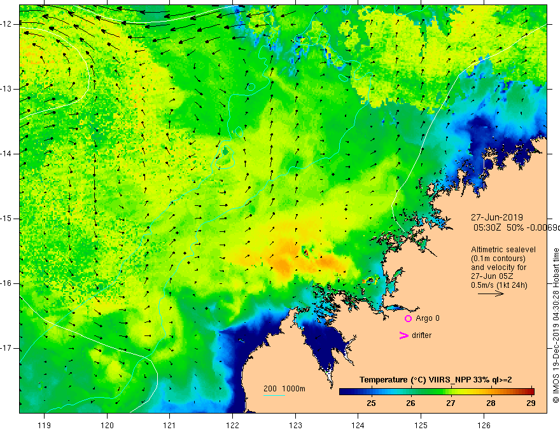
Task: Click the IMOS copyright vertical text
Action: pyautogui.click(x=556, y=326)
